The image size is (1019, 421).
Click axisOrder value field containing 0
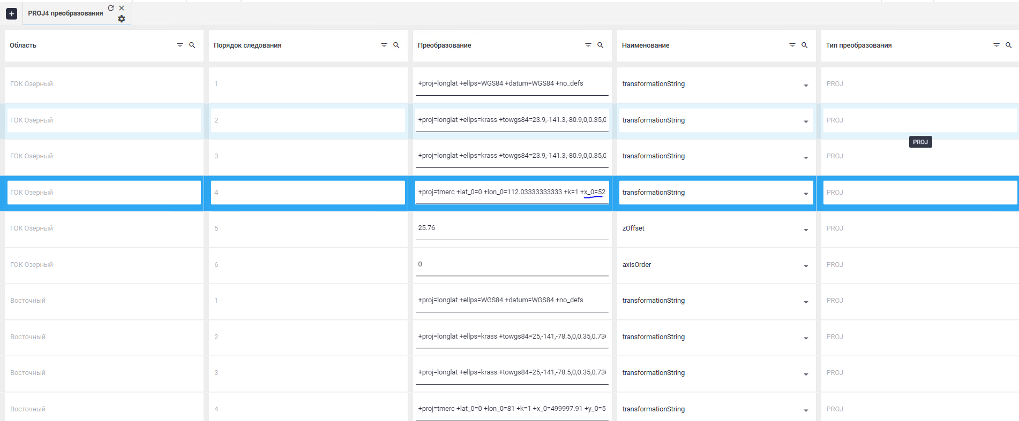512,264
